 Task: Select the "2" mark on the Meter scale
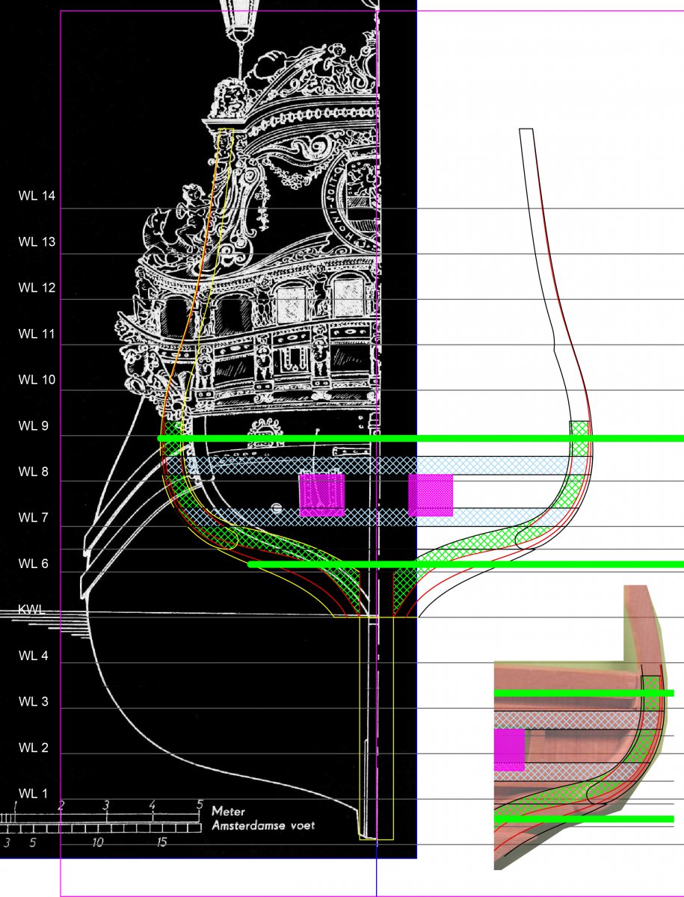[x=62, y=805]
